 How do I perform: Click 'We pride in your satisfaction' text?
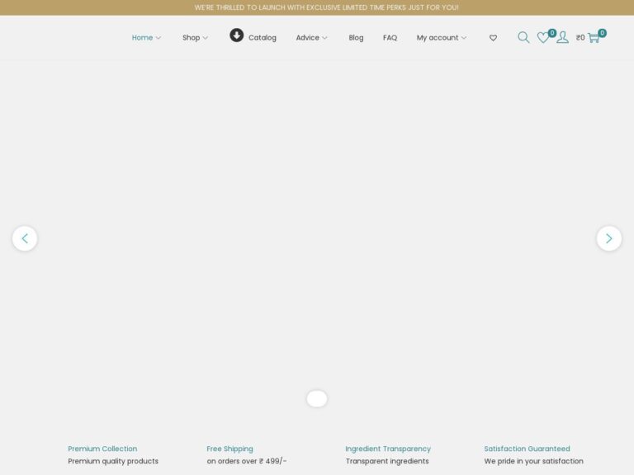tap(534, 461)
